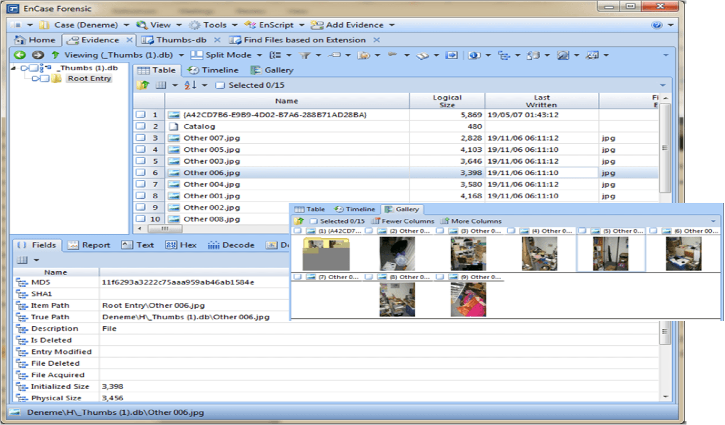Close the Evidence tab
The height and width of the screenshot is (425, 725).
coord(130,40)
